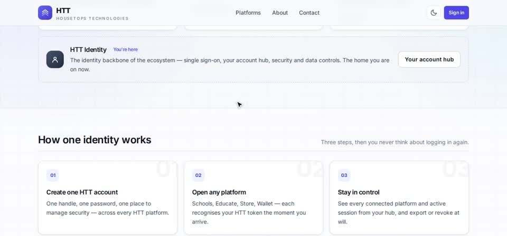The image size is (507, 236).
Task: Toggle dark mode with moon icon
Action: pyautogui.click(x=434, y=13)
